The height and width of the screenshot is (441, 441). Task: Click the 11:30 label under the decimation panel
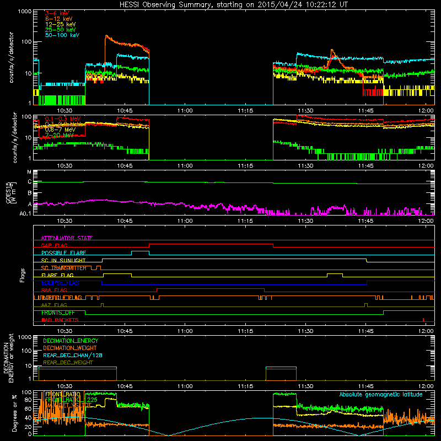[305, 386]
